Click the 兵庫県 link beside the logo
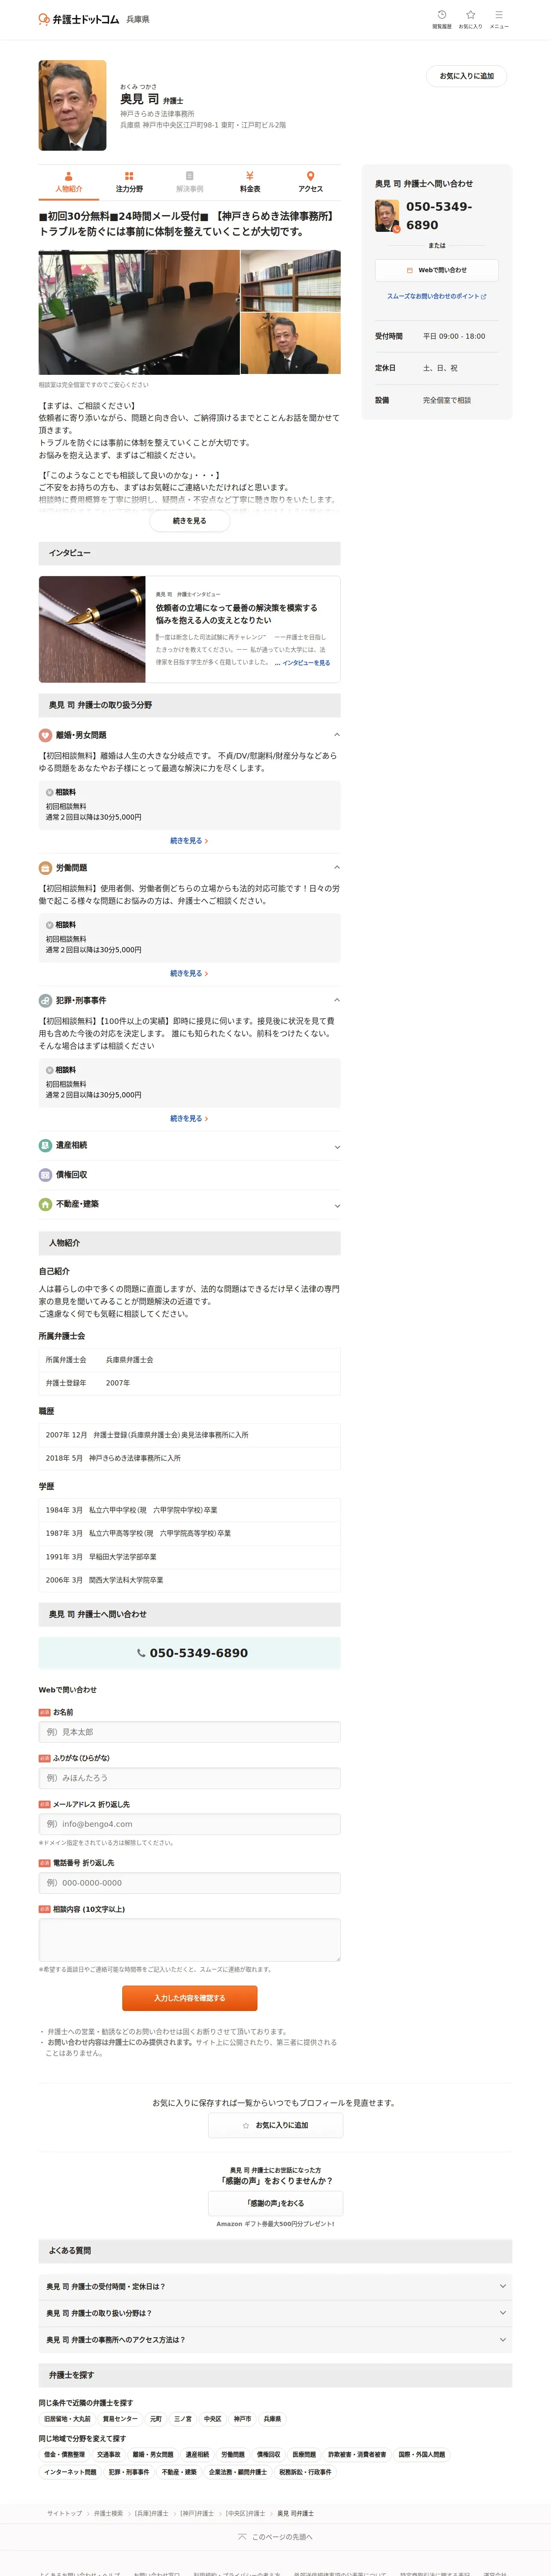The width and height of the screenshot is (551, 2576). 138,19
